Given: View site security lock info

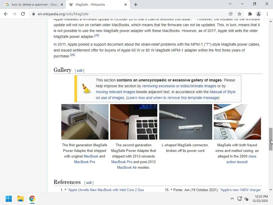Looking at the screenshot, I should click(33, 14).
